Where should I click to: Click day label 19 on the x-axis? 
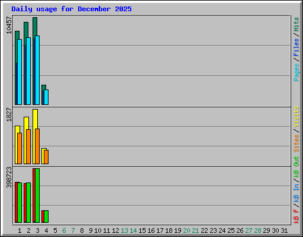[x=178, y=230]
